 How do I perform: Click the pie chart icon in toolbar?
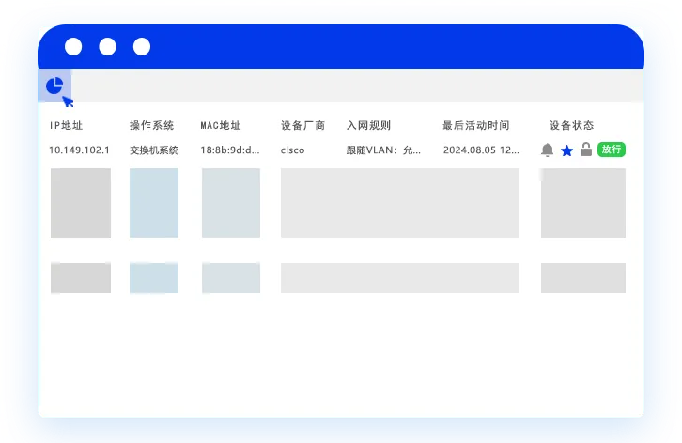tap(54, 86)
